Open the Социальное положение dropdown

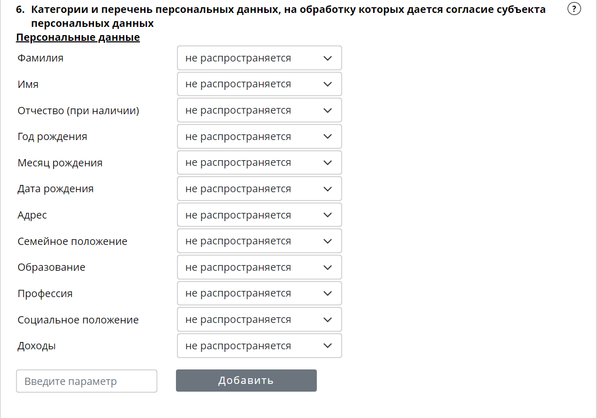(259, 320)
